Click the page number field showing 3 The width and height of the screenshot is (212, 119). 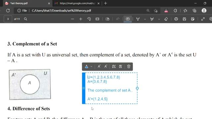point(8,19)
